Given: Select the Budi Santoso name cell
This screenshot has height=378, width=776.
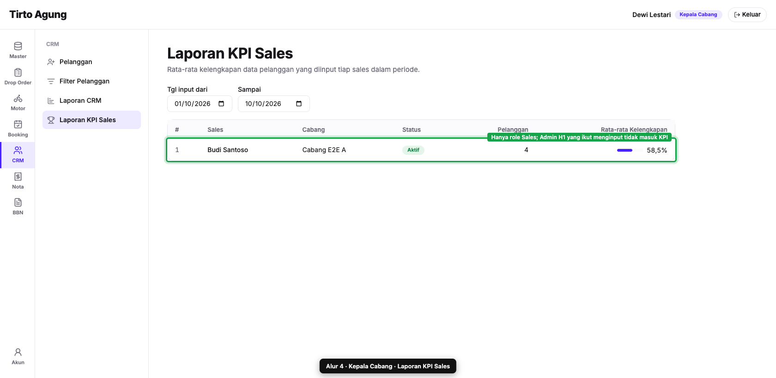Looking at the screenshot, I should [228, 150].
